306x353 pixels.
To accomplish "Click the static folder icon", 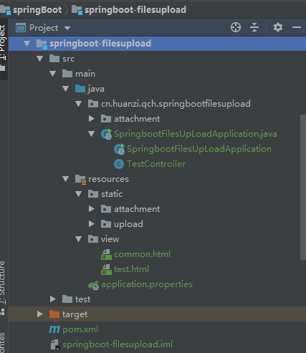I will tap(93, 194).
